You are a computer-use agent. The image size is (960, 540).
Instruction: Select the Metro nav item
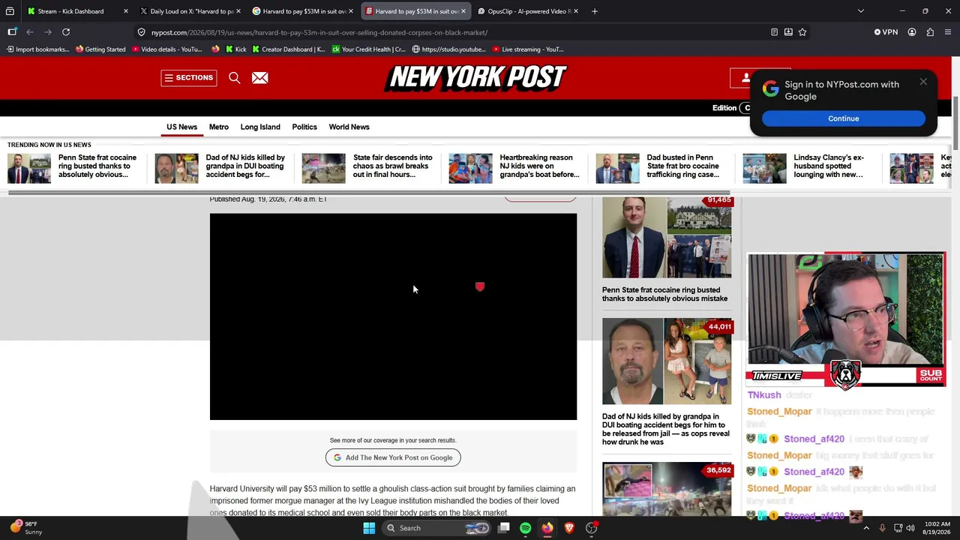(x=219, y=127)
